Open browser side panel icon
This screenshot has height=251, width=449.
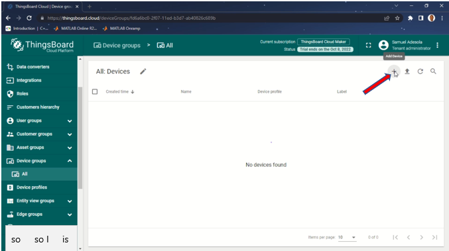click(420, 18)
